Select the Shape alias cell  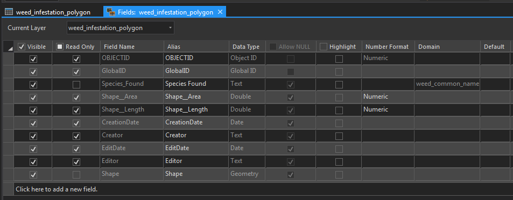(196, 174)
